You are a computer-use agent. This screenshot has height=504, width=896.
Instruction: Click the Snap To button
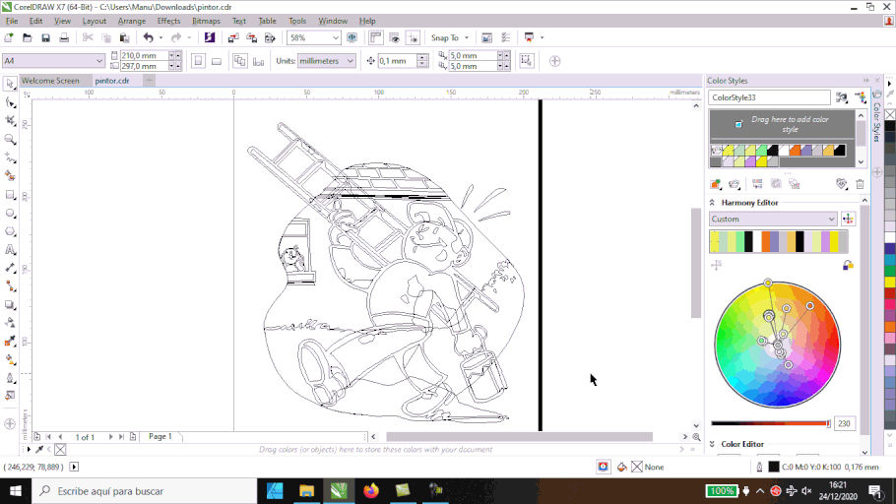point(448,38)
